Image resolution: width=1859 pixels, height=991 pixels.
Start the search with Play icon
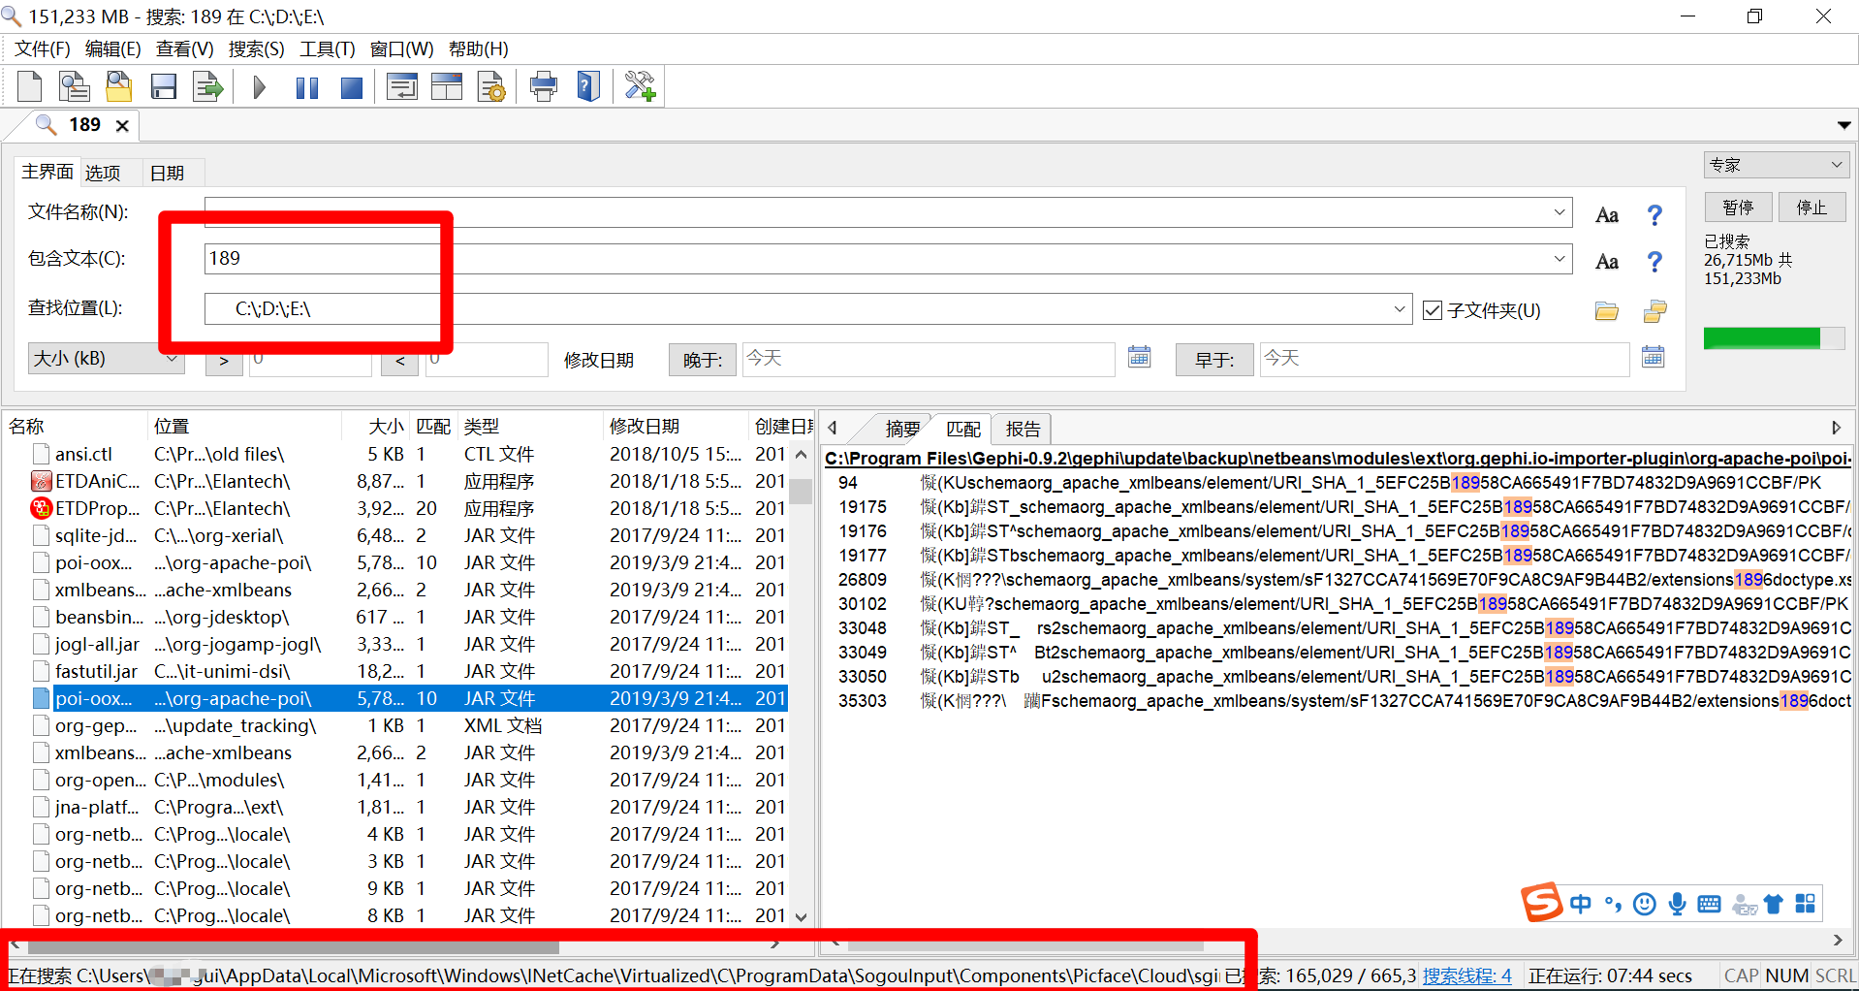tap(259, 88)
